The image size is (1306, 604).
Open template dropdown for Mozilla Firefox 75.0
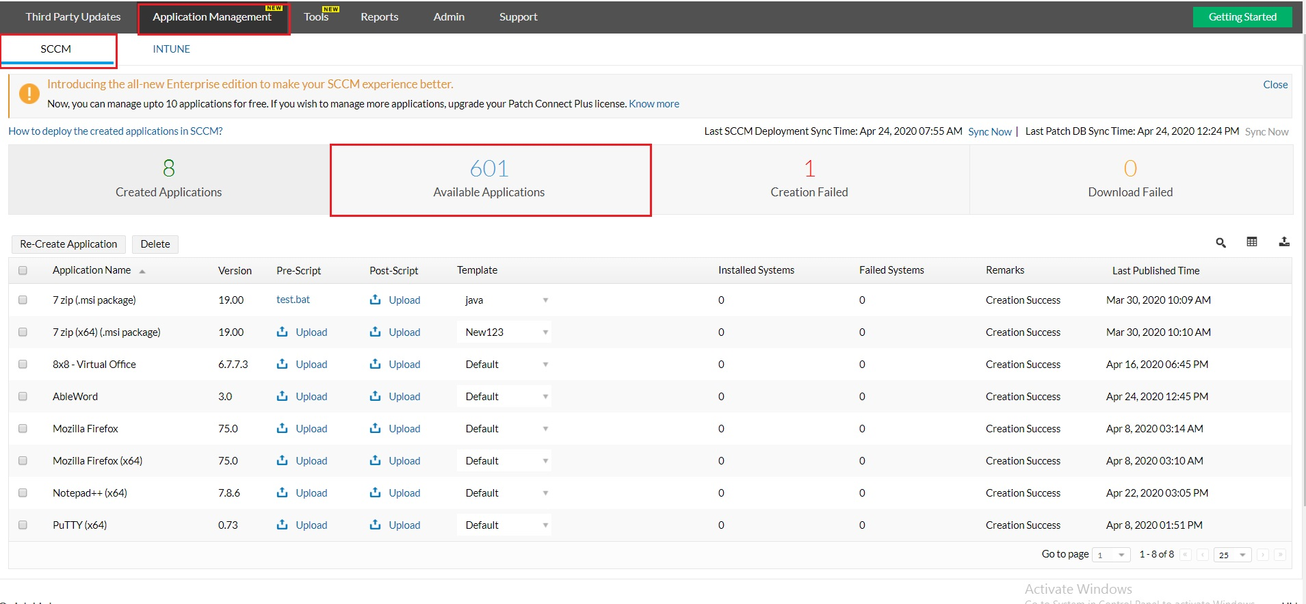point(504,429)
